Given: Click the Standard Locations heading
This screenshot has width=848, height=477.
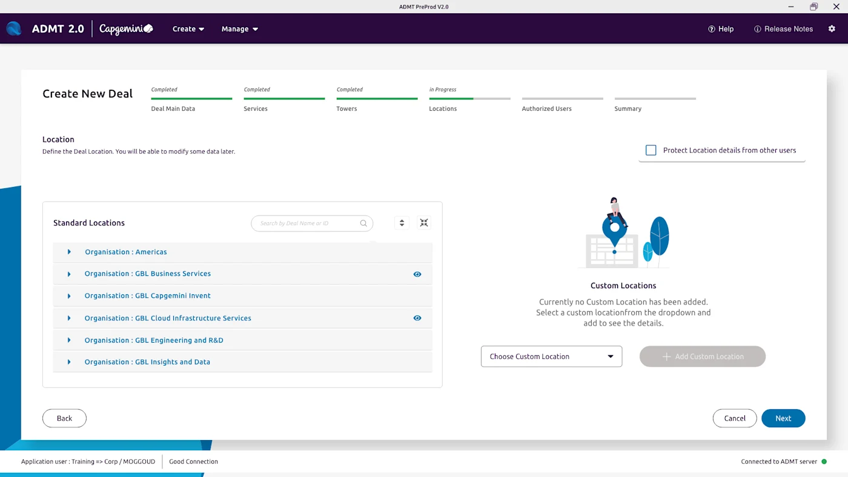Looking at the screenshot, I should click(89, 223).
